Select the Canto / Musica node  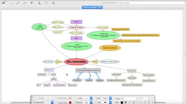click(48, 62)
